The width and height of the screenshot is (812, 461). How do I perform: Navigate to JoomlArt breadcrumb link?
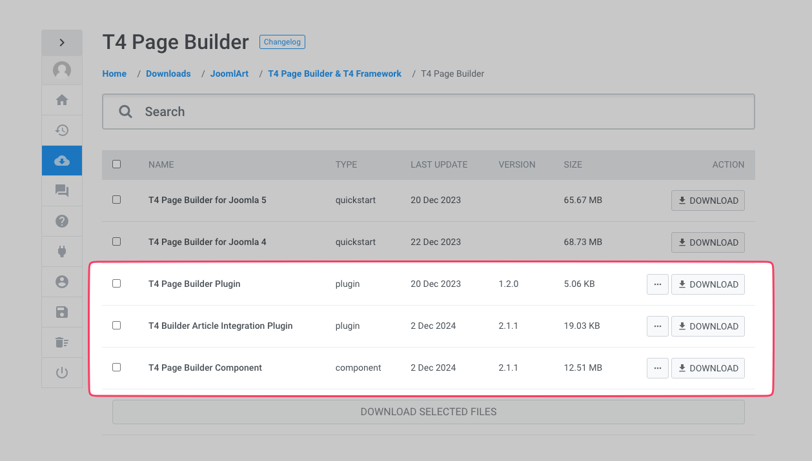click(229, 74)
